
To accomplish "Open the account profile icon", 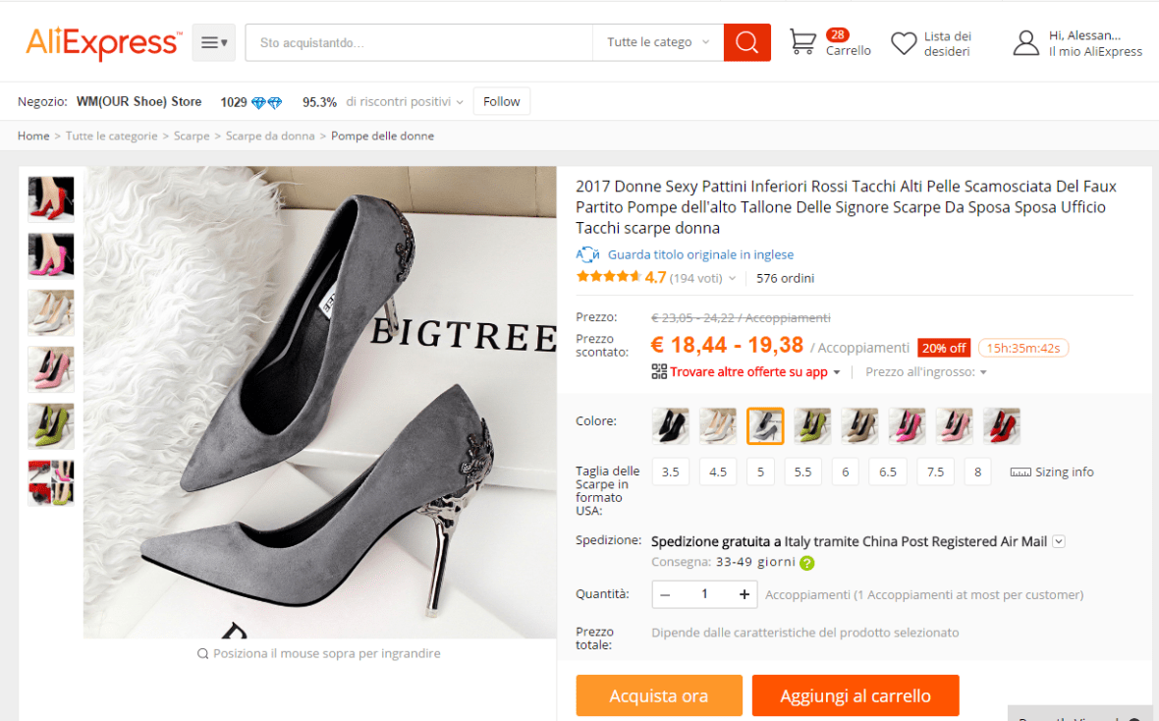I will [x=1025, y=43].
